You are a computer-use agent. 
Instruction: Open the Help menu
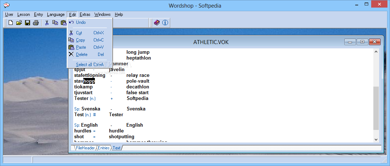pos(119,14)
